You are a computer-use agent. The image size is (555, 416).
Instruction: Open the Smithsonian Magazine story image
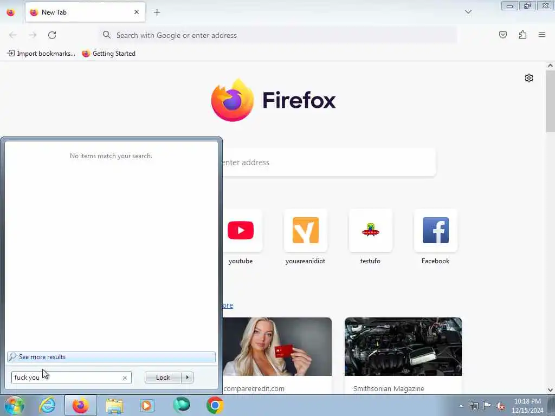point(403,347)
